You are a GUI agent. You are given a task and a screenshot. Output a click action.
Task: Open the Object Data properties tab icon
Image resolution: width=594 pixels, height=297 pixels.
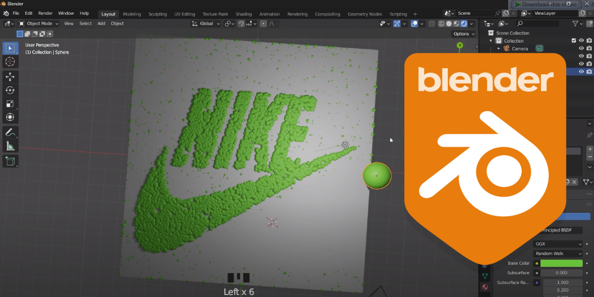click(x=485, y=276)
